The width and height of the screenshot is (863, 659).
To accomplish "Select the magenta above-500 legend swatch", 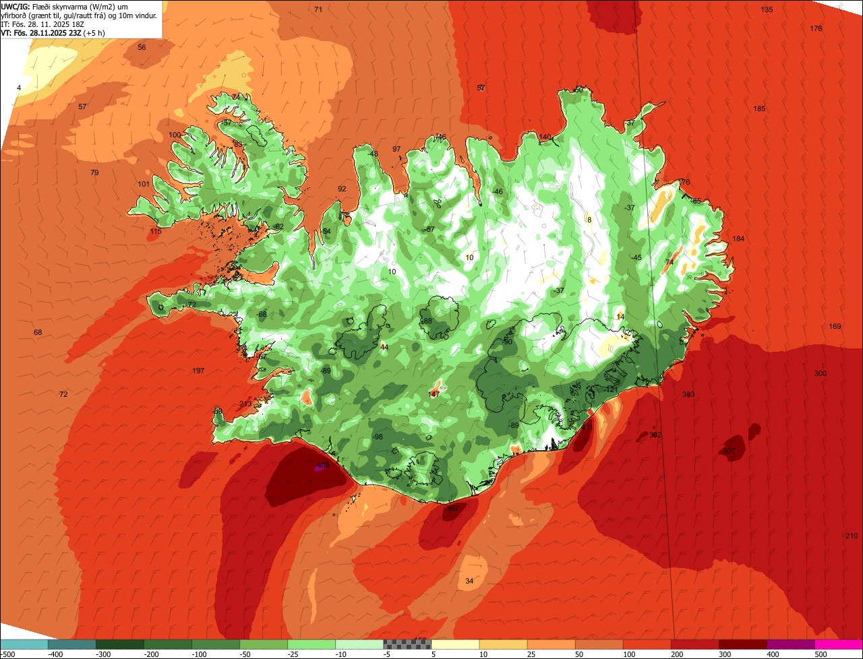I will (839, 644).
